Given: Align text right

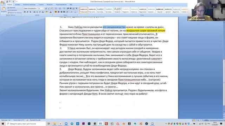Looking at the screenshot, I should click(61, 12).
